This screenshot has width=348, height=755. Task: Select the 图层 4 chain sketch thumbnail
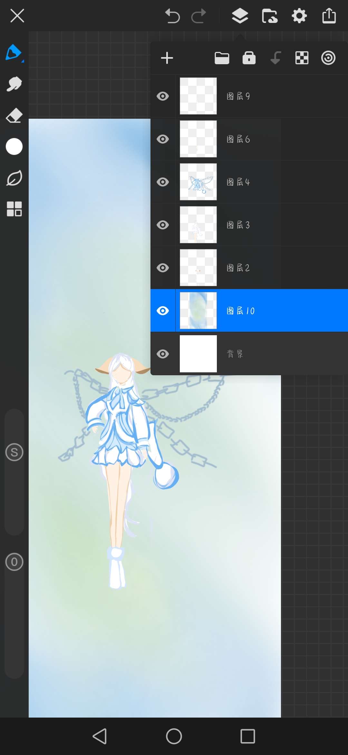(x=198, y=182)
